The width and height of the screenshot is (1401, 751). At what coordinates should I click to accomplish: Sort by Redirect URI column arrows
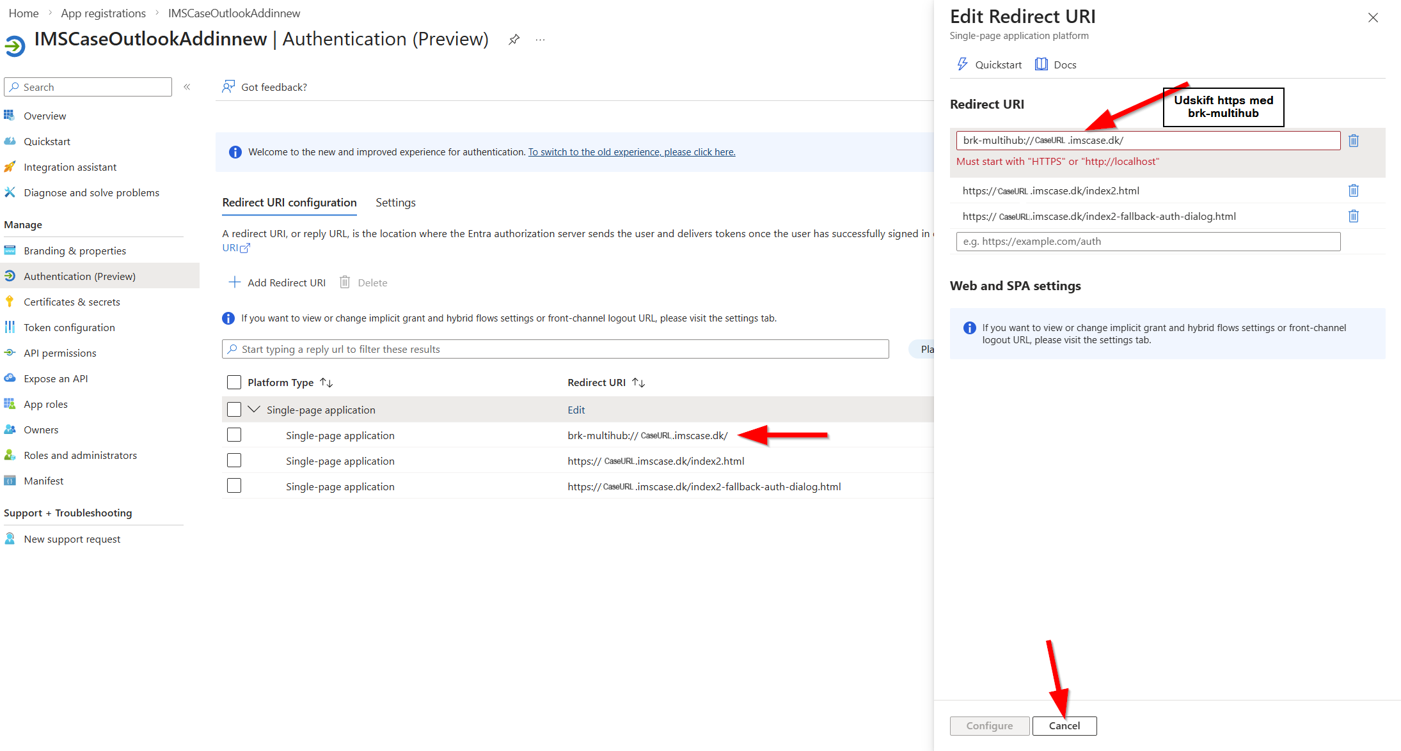(x=638, y=382)
